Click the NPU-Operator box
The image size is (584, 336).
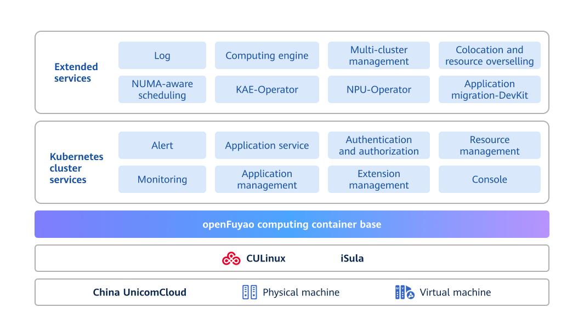point(378,89)
